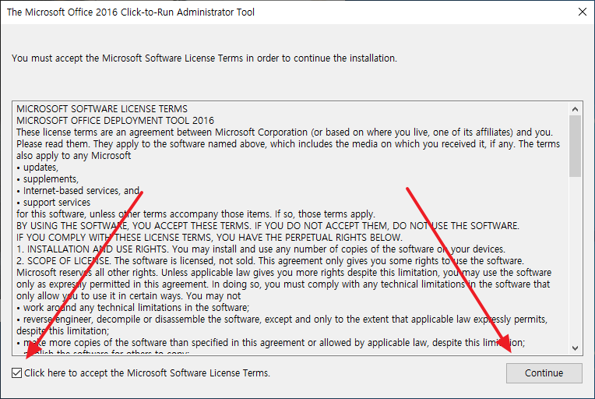
Task: Click the "Internet-based services, and" bullet line
Action: (78, 191)
